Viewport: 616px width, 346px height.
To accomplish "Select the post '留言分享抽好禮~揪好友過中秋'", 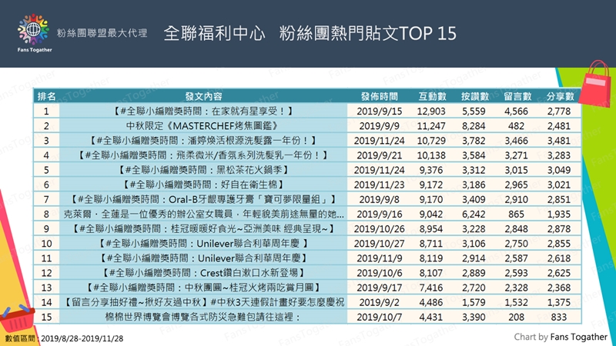I will click(x=203, y=302).
